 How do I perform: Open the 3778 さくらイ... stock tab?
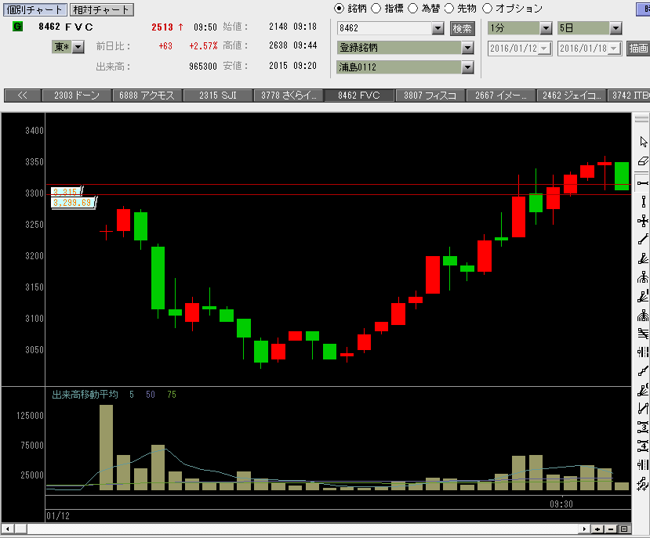[x=289, y=96]
